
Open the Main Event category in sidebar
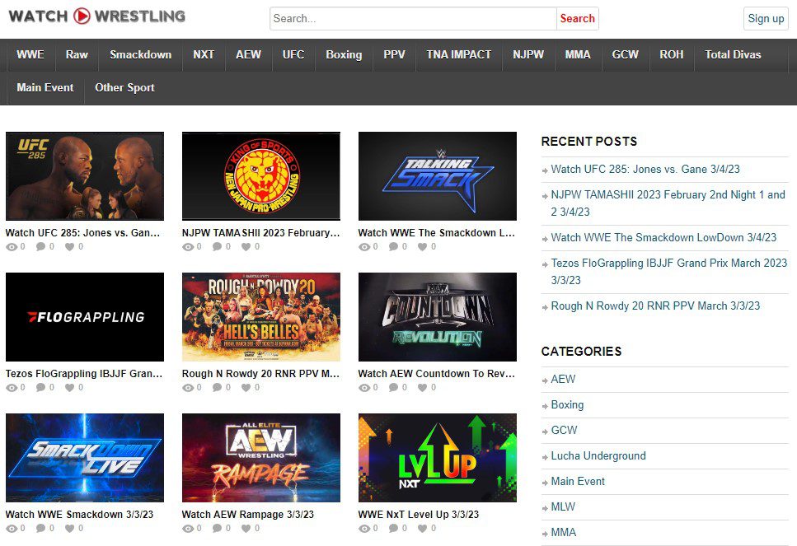click(578, 482)
